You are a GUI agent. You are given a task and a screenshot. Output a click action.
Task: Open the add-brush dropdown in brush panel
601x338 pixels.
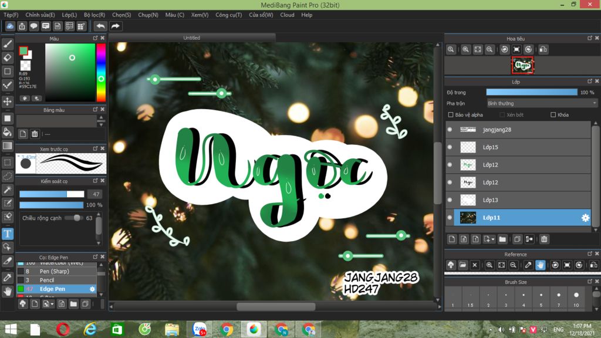click(52, 305)
